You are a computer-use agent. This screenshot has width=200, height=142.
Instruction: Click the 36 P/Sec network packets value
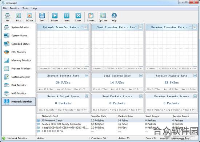tap(63, 82)
